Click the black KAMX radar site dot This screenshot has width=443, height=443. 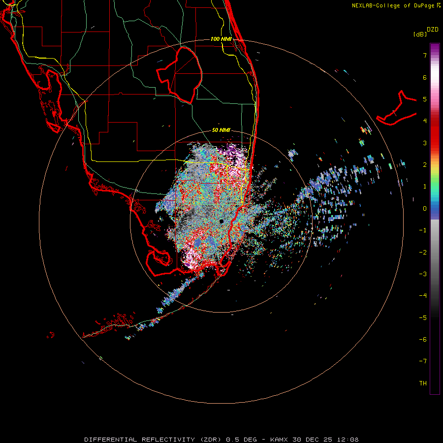(x=221, y=221)
